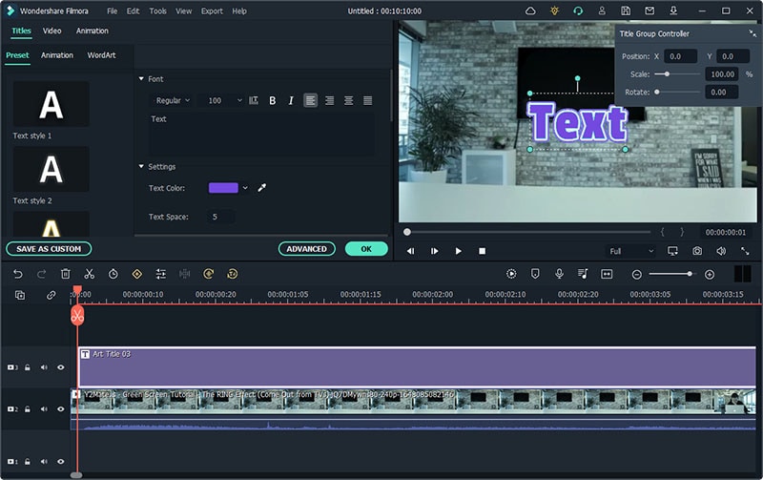Hide track 3 using its eye icon

tap(61, 366)
